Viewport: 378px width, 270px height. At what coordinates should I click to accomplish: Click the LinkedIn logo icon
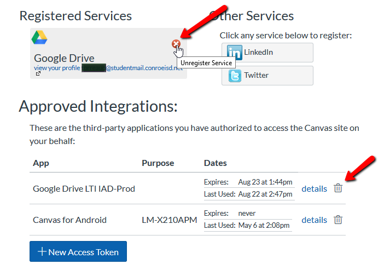pos(235,53)
